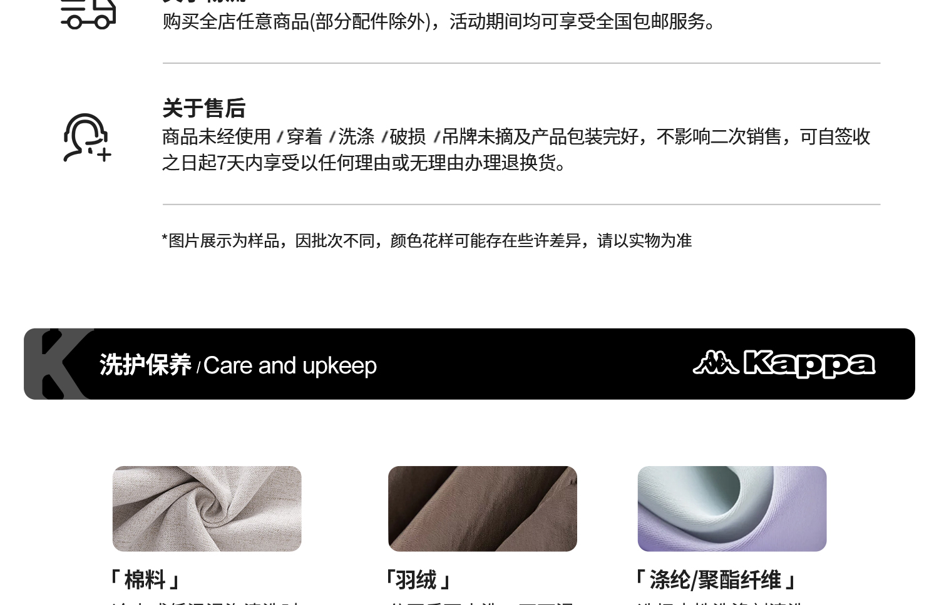939x605 pixels.
Task: Open the polyester fiber fabric thumbnail
Action: pos(732,509)
